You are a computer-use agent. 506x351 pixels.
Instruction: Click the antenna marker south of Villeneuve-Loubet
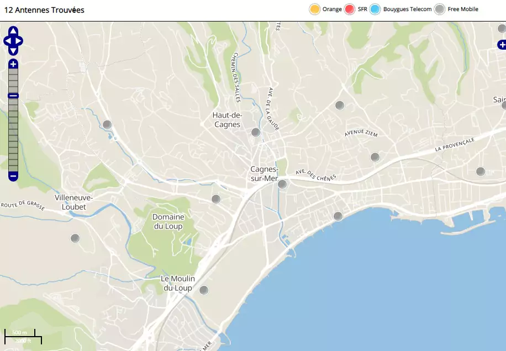click(x=75, y=238)
